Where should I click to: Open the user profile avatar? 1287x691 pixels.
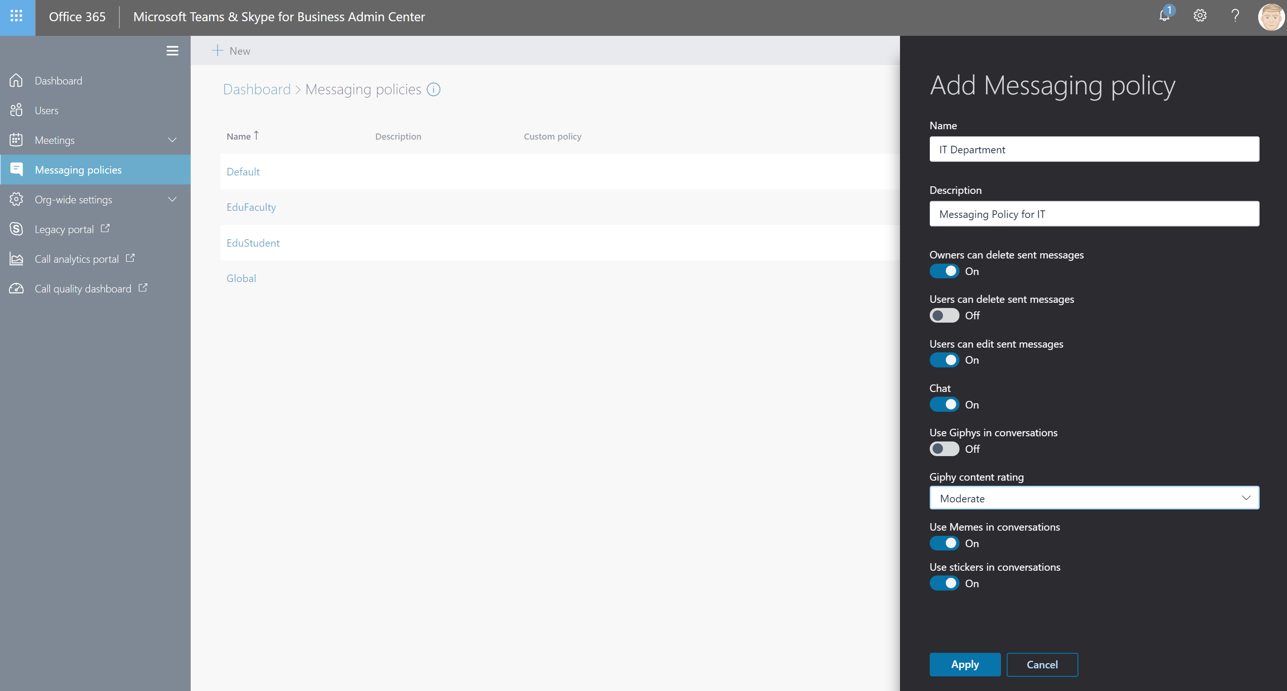coord(1270,17)
